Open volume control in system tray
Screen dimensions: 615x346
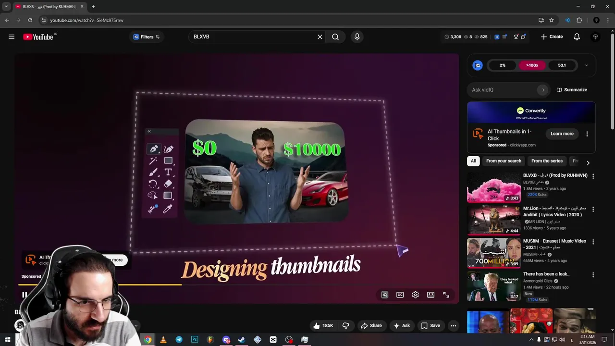(x=562, y=340)
